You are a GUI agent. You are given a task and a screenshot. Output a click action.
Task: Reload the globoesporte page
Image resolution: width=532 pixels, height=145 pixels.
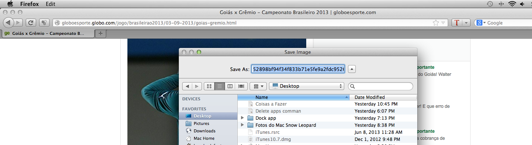coord(31,23)
